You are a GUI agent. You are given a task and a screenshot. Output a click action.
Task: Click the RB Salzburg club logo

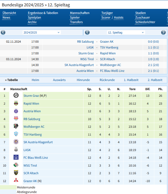click(x=16, y=119)
